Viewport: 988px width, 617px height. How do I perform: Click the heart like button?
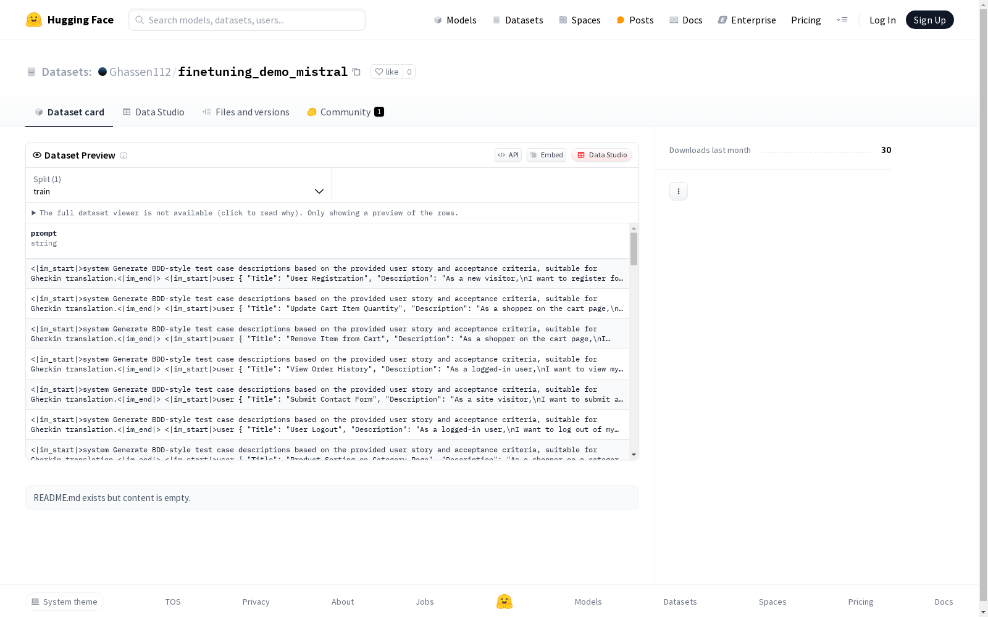point(387,72)
